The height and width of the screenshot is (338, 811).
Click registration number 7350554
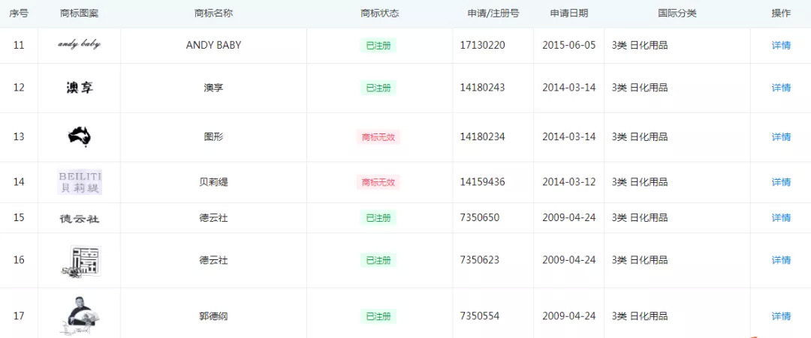[479, 316]
